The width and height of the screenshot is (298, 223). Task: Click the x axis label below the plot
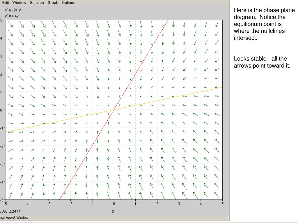(x=113, y=211)
